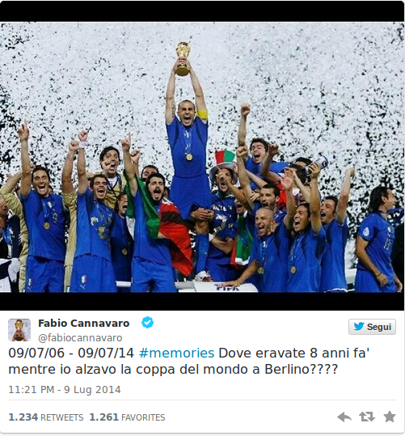Click the date range text 09/07/06 - 09/07/14
The width and height of the screenshot is (405, 436).
point(71,353)
